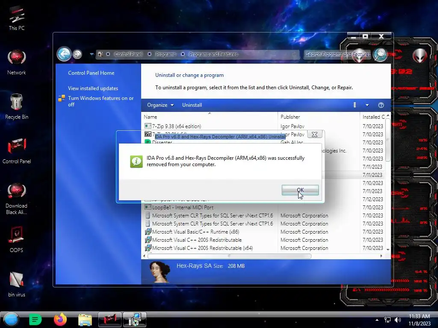Open network status tray icon

(388, 320)
